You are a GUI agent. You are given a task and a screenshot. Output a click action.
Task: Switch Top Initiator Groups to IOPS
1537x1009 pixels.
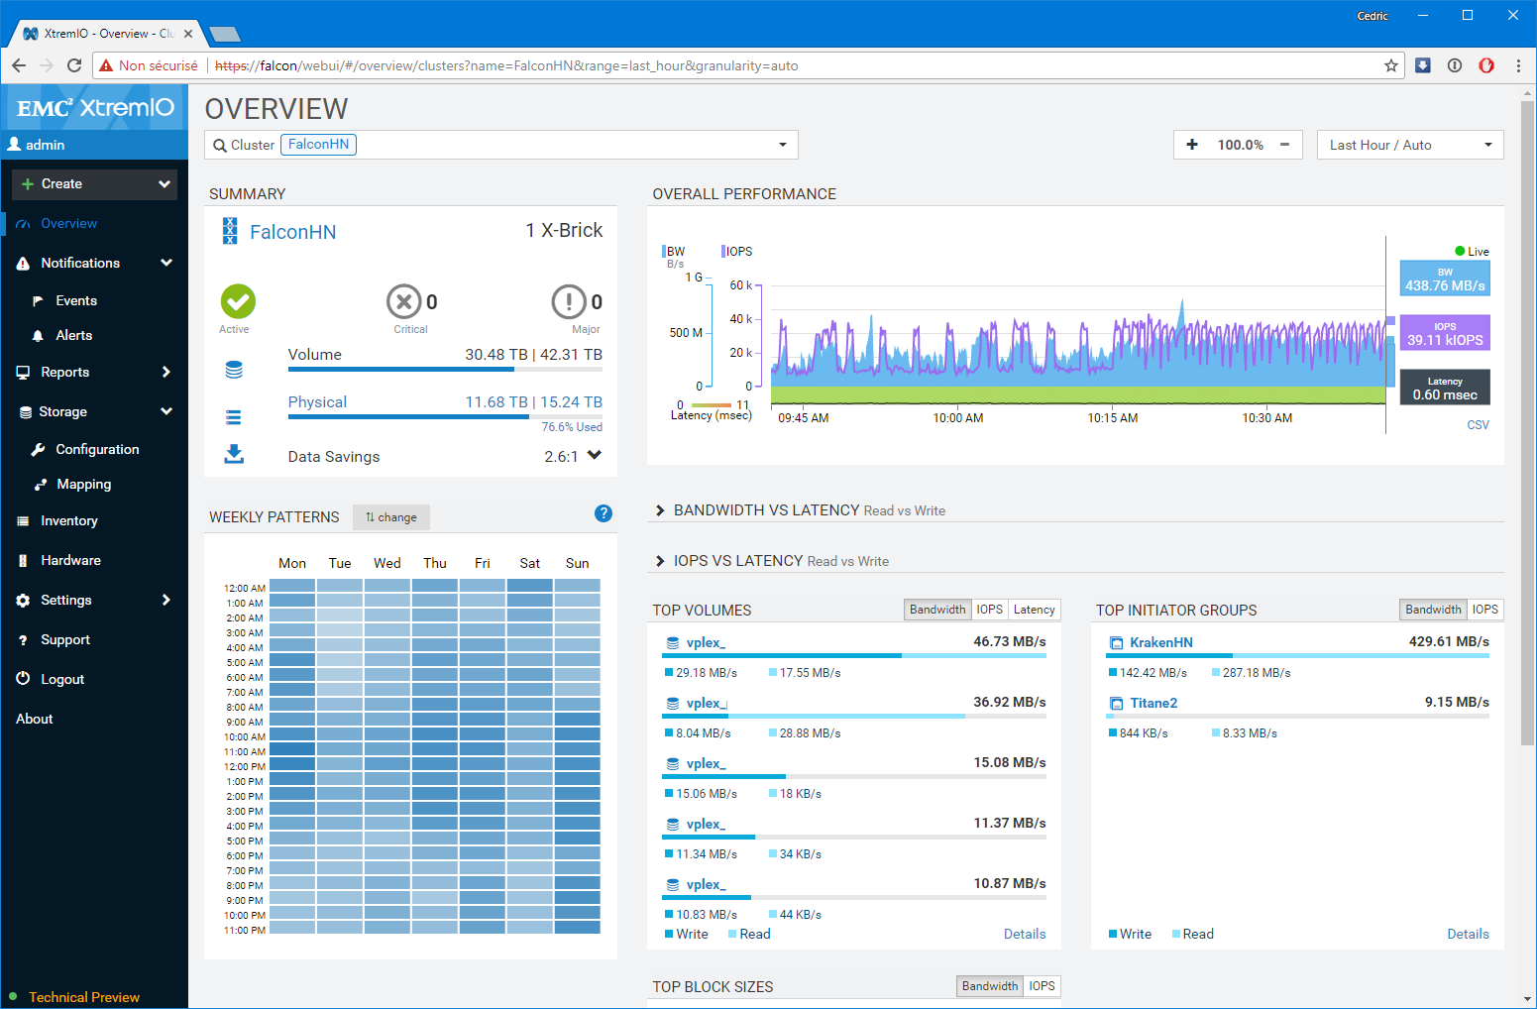point(1484,610)
